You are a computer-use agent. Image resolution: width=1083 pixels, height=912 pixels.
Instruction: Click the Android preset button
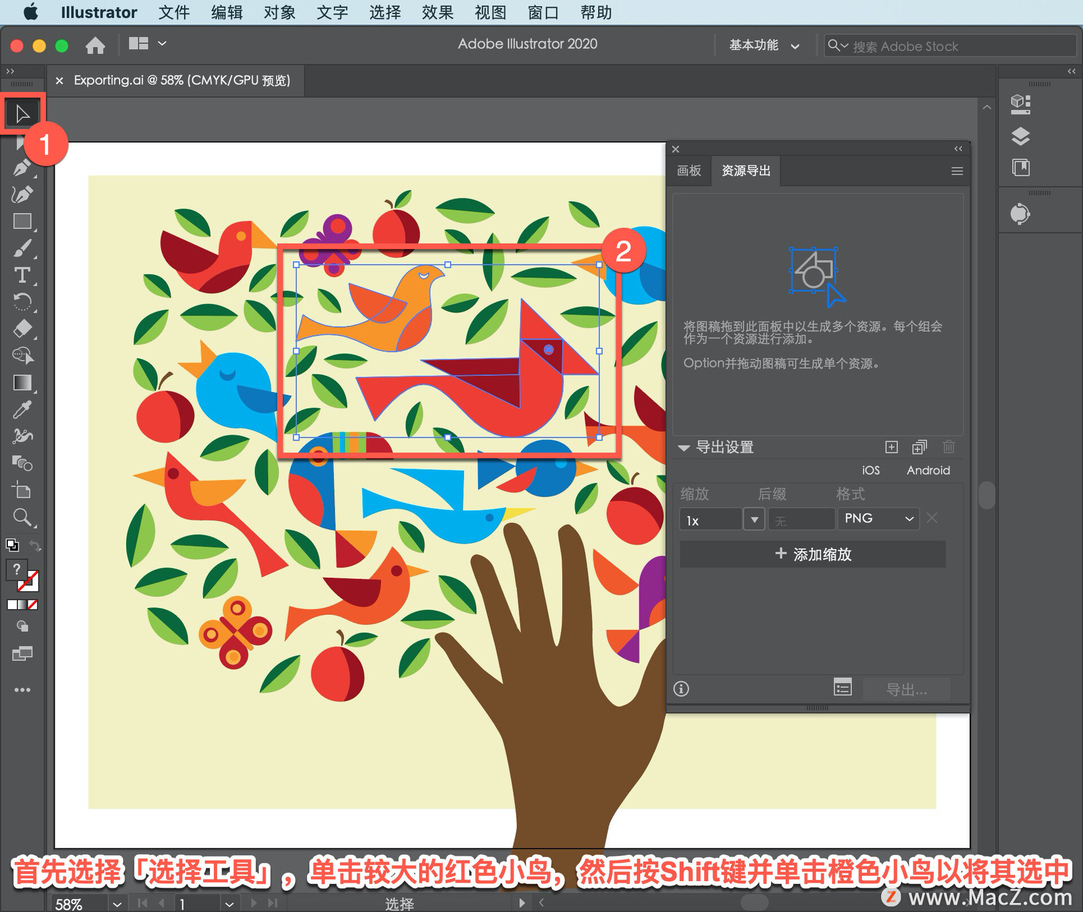click(928, 470)
